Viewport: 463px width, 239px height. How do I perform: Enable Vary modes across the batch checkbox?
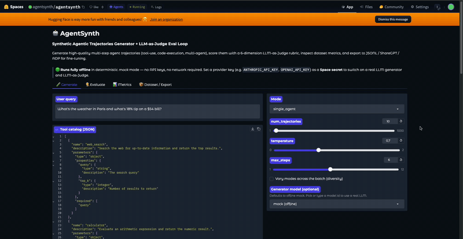[271, 178]
